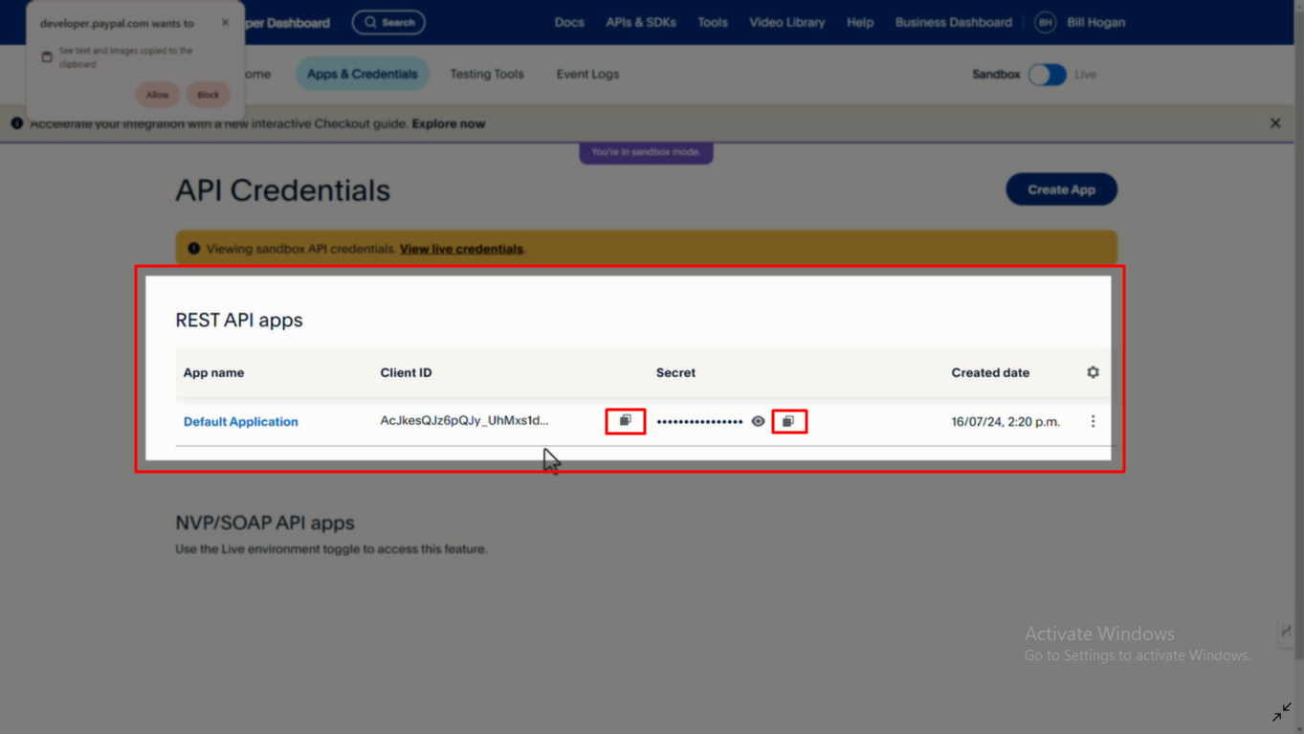The height and width of the screenshot is (734, 1304).
Task: Click the info icon in sandbox notice
Action: (194, 249)
